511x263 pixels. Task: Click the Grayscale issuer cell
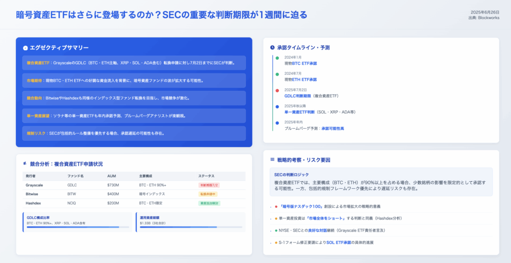point(34,185)
